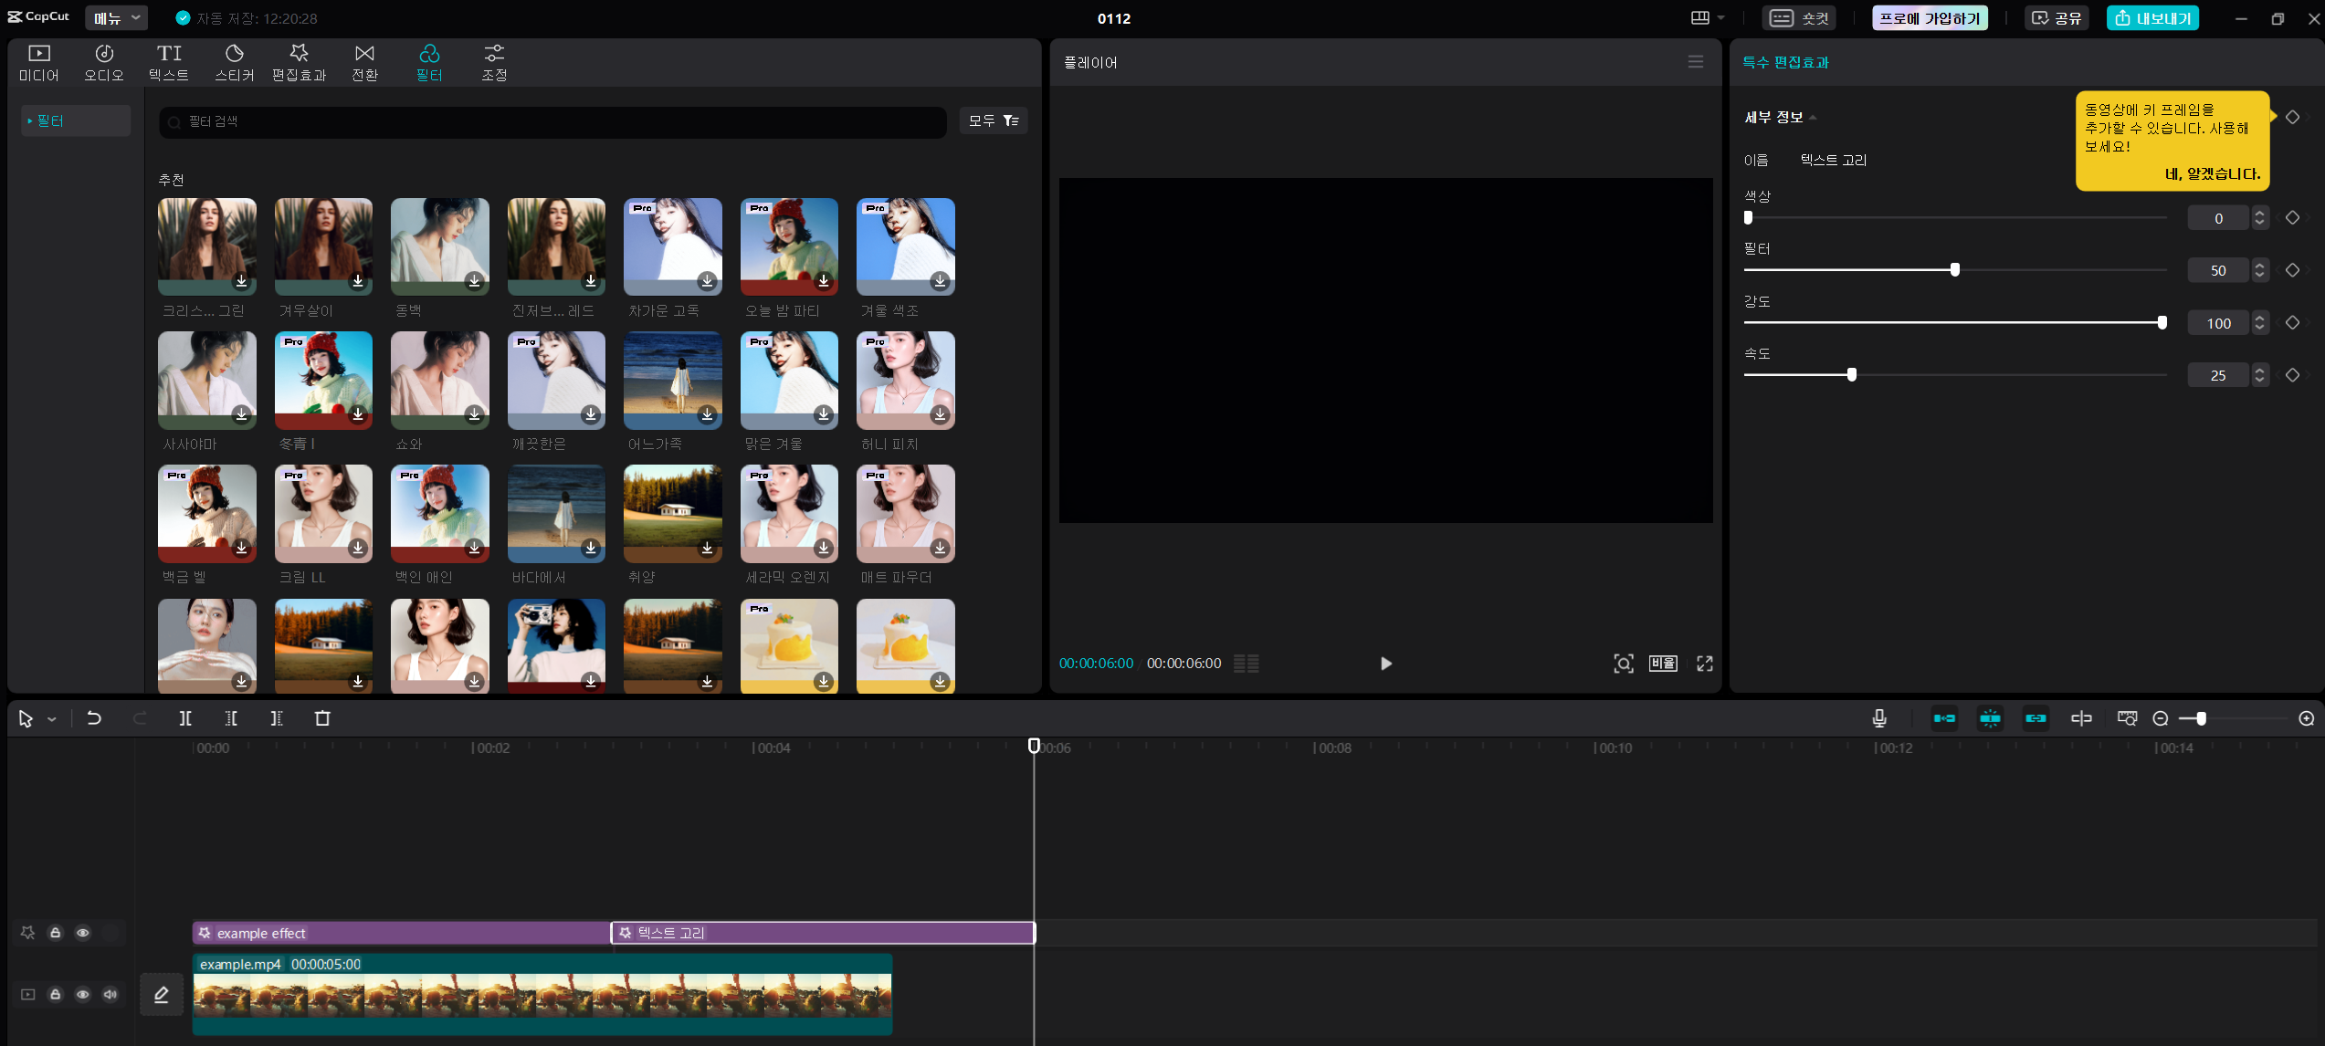Open the 스티커 sticker panel

coord(234,62)
